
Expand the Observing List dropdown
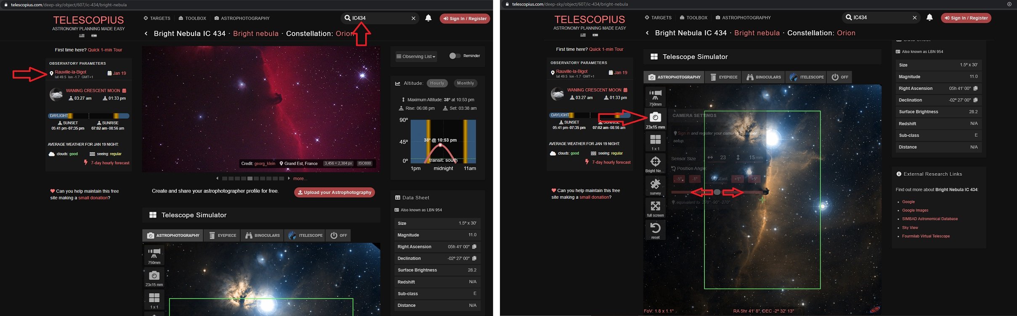[416, 56]
